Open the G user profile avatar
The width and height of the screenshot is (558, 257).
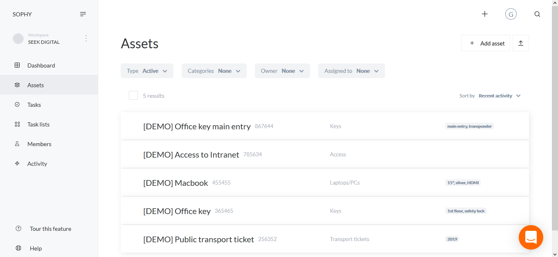tap(511, 14)
